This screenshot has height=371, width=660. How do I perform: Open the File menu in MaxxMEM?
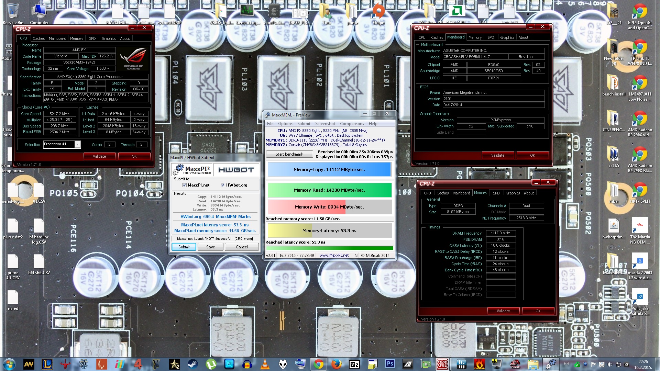(270, 124)
